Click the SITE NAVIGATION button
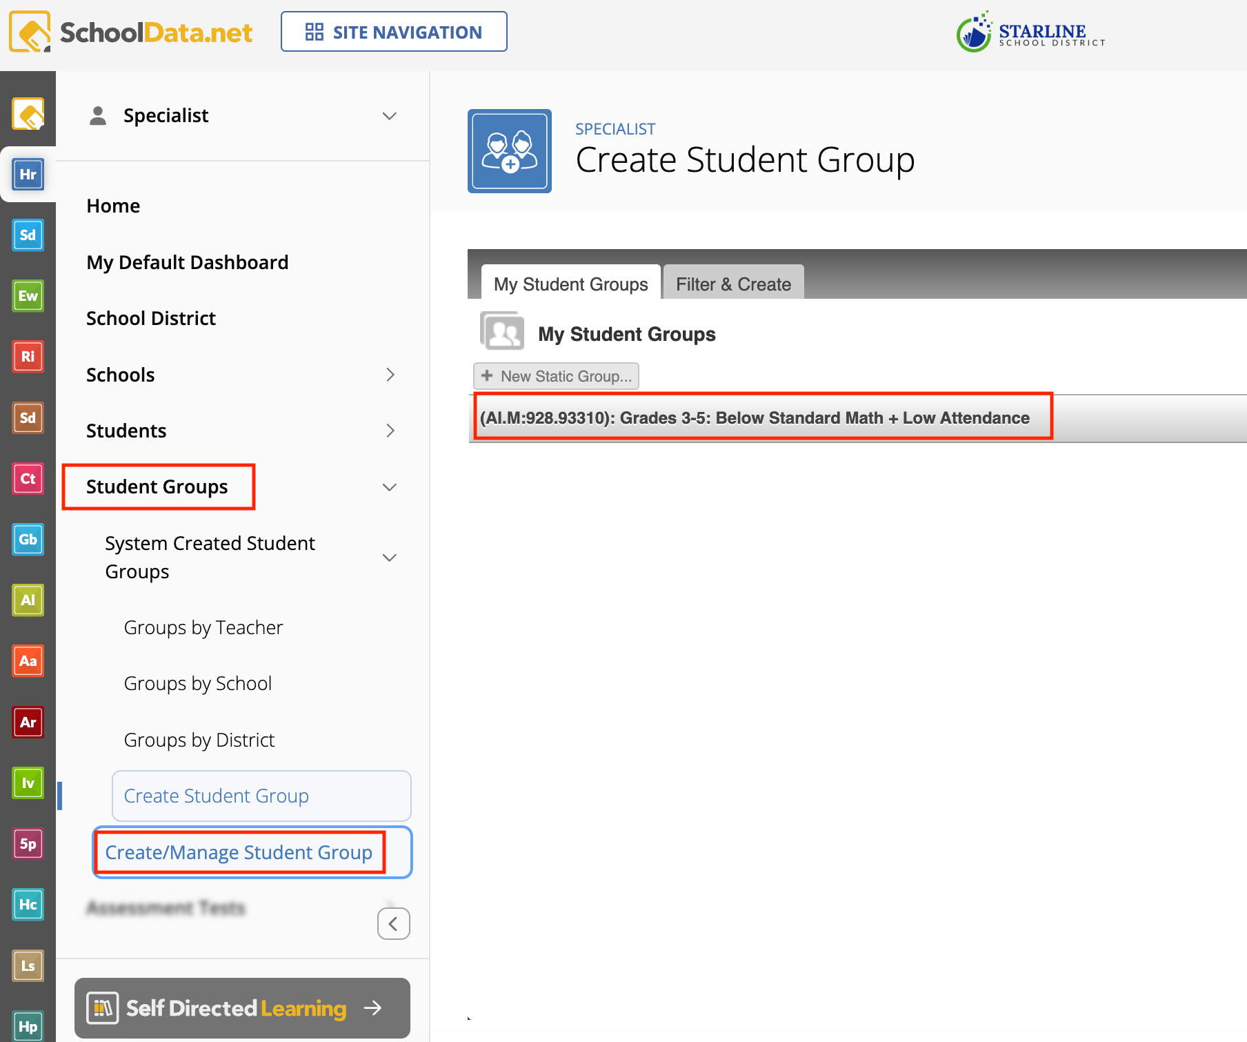 pyautogui.click(x=394, y=32)
